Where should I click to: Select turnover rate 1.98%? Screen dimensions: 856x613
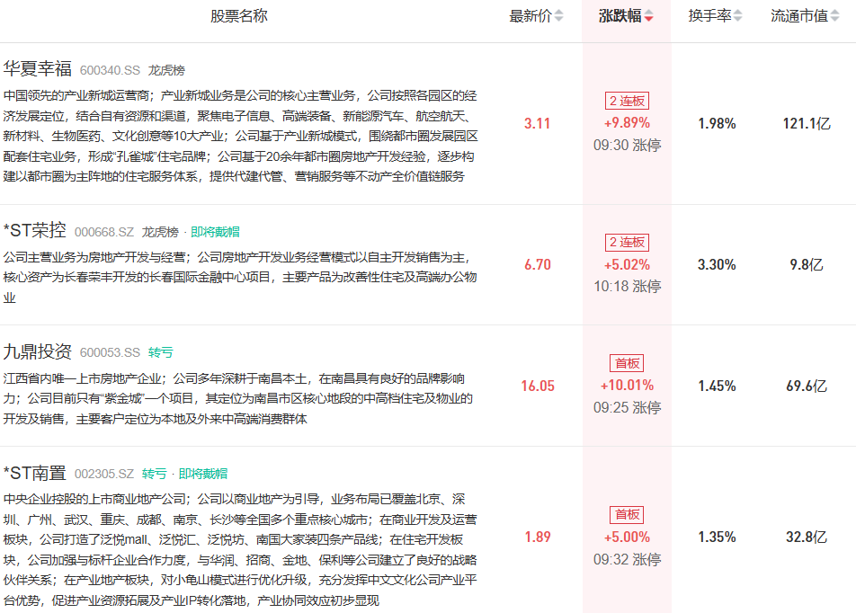click(717, 123)
